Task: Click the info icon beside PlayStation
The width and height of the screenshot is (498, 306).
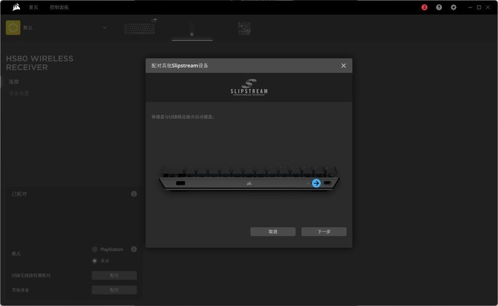Action: (x=134, y=249)
